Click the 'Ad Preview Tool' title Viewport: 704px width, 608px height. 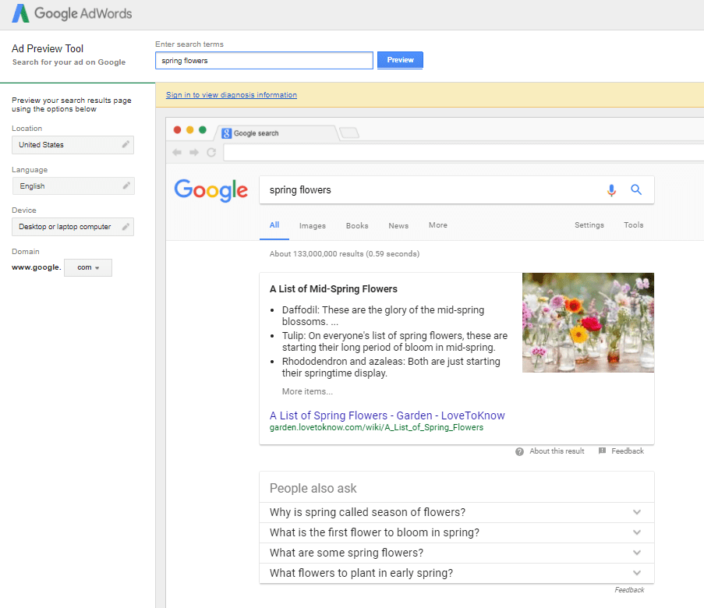[x=48, y=48]
